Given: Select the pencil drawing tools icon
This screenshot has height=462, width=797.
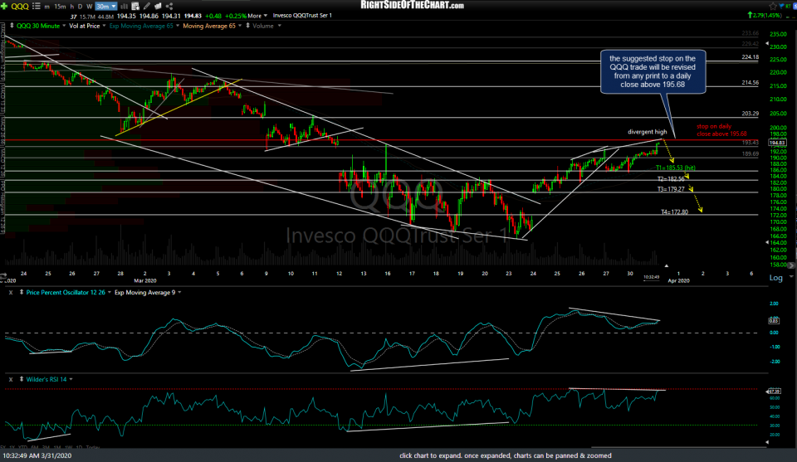Looking at the screenshot, I should [147, 6].
